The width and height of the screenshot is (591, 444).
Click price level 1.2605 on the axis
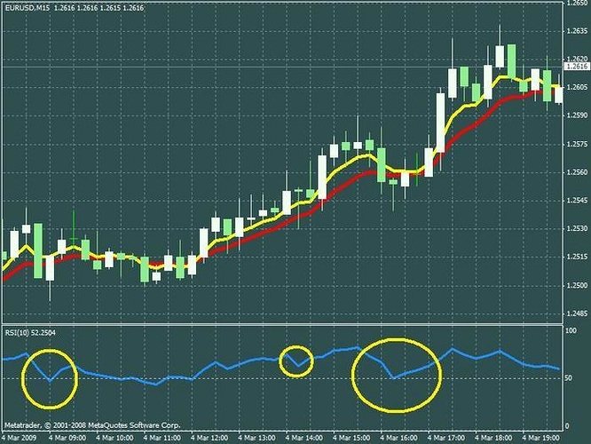pyautogui.click(x=577, y=87)
